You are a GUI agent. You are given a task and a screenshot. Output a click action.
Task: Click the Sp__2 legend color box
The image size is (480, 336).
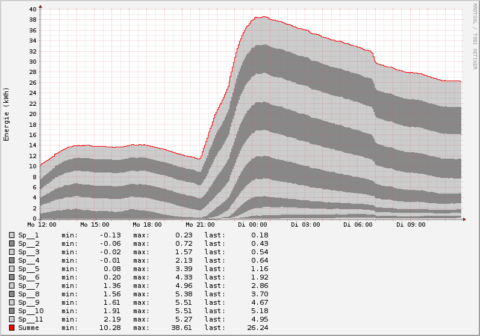[11, 243]
